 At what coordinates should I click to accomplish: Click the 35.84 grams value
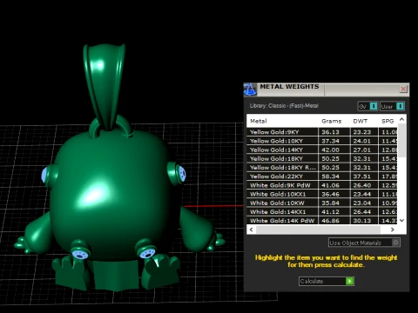tap(330, 203)
